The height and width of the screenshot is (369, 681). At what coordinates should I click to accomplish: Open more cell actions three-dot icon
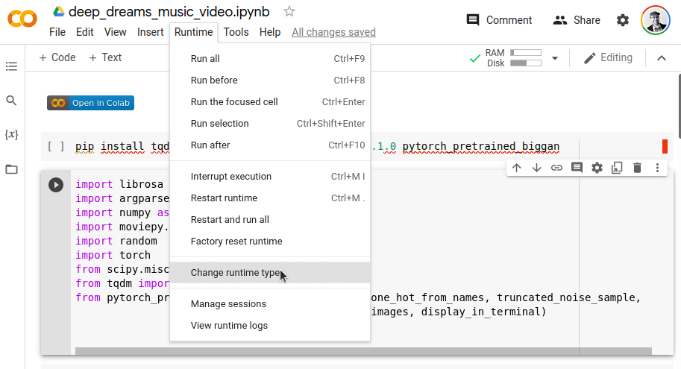click(658, 168)
